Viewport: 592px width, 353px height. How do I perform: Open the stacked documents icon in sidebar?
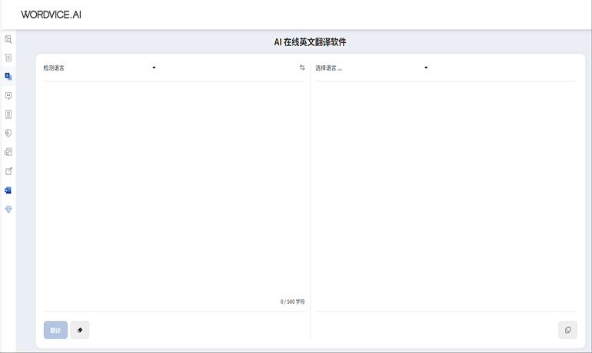(8, 152)
